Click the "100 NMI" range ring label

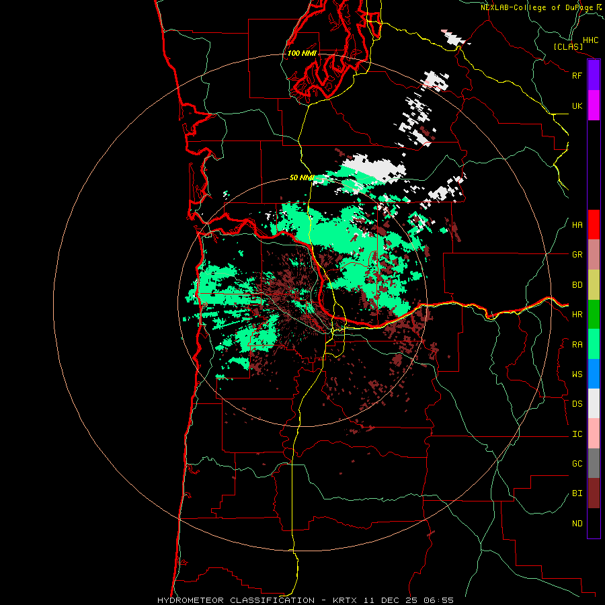tap(302, 53)
